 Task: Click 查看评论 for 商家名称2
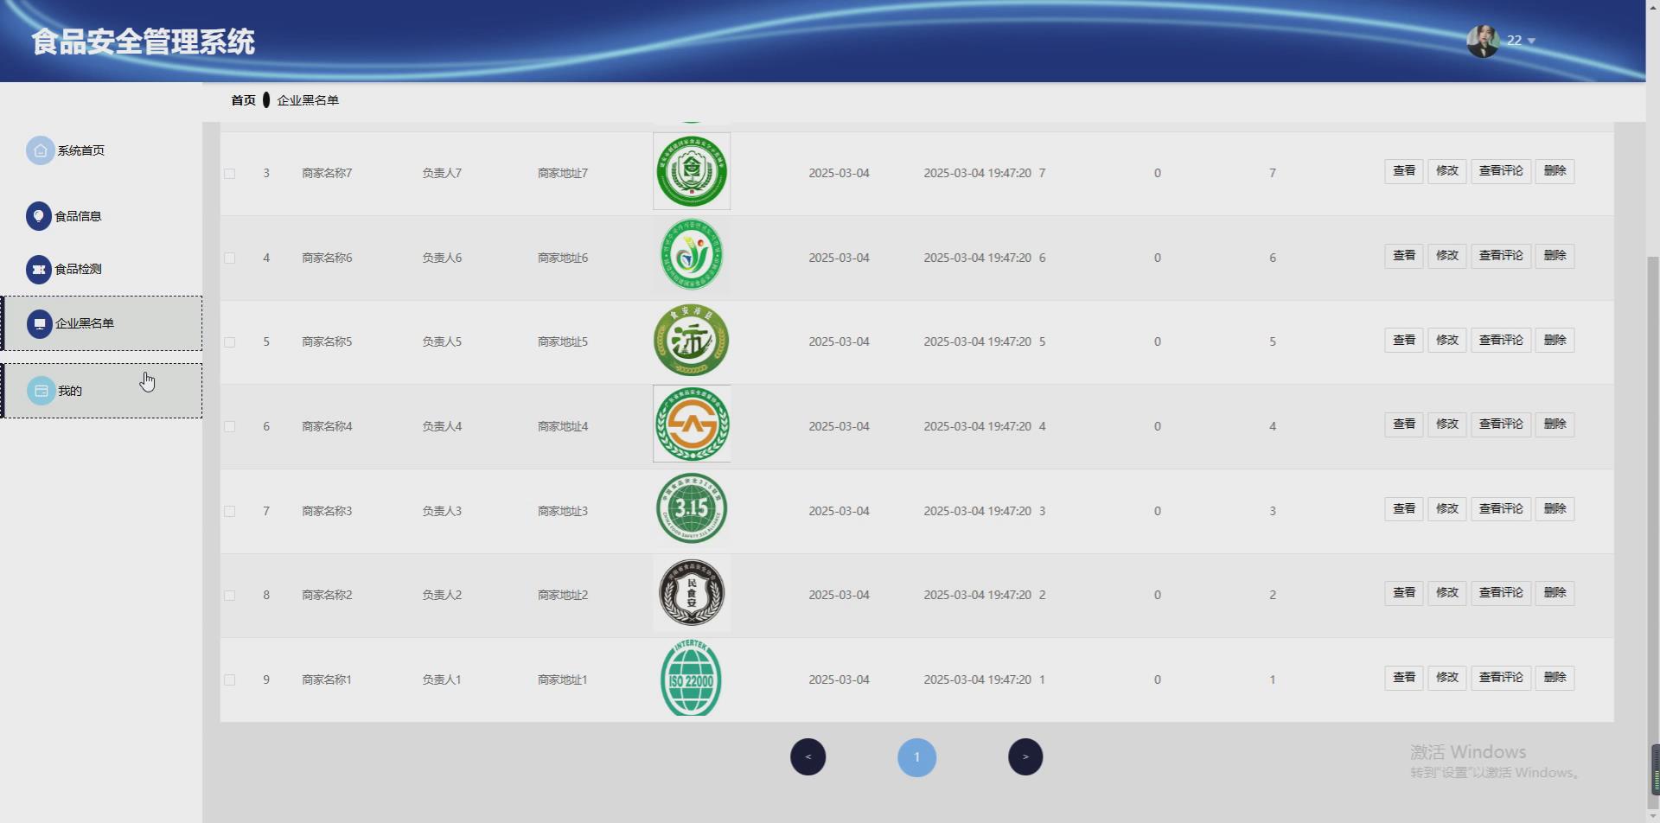point(1501,593)
